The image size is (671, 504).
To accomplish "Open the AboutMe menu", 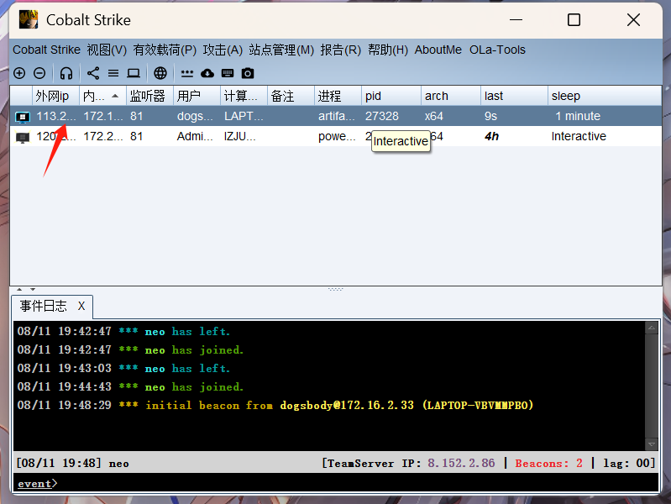I will click(x=438, y=50).
